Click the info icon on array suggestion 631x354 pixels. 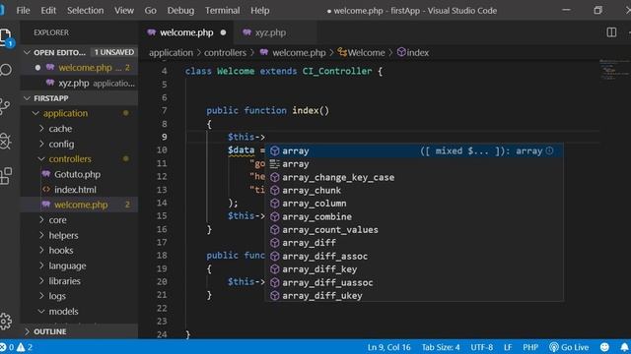[x=550, y=150]
